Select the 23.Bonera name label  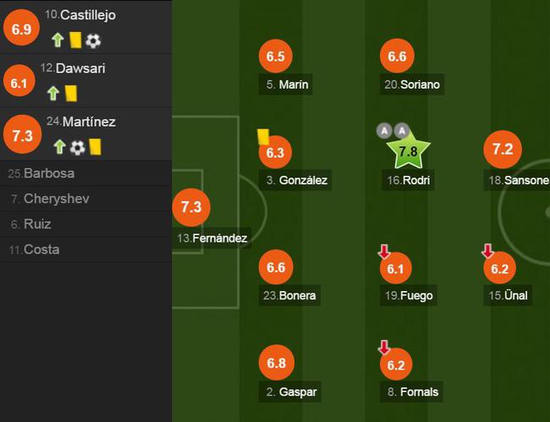coord(289,295)
